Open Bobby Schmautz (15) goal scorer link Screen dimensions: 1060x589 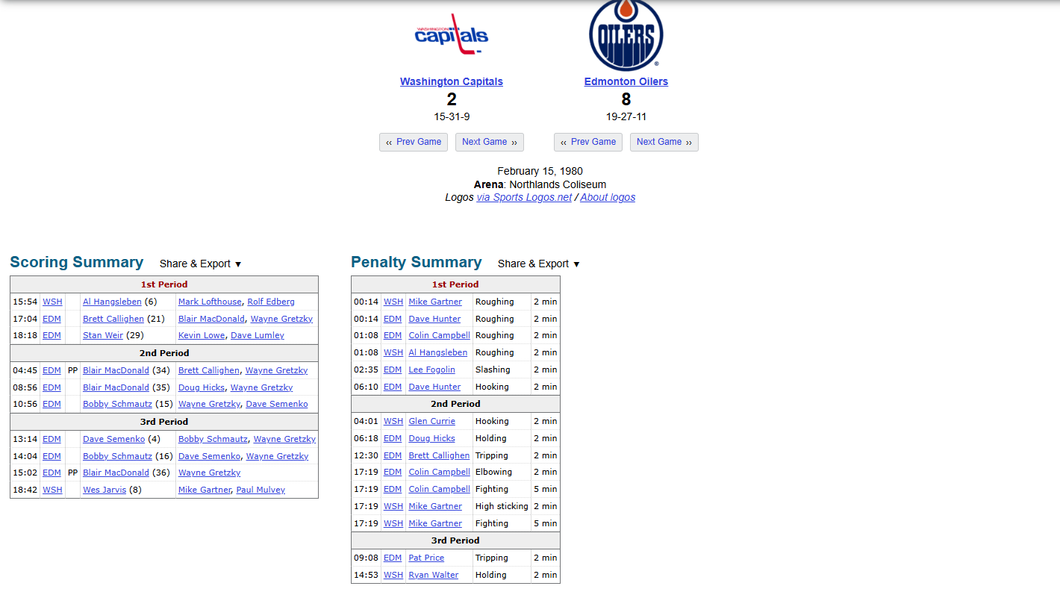[x=117, y=404]
